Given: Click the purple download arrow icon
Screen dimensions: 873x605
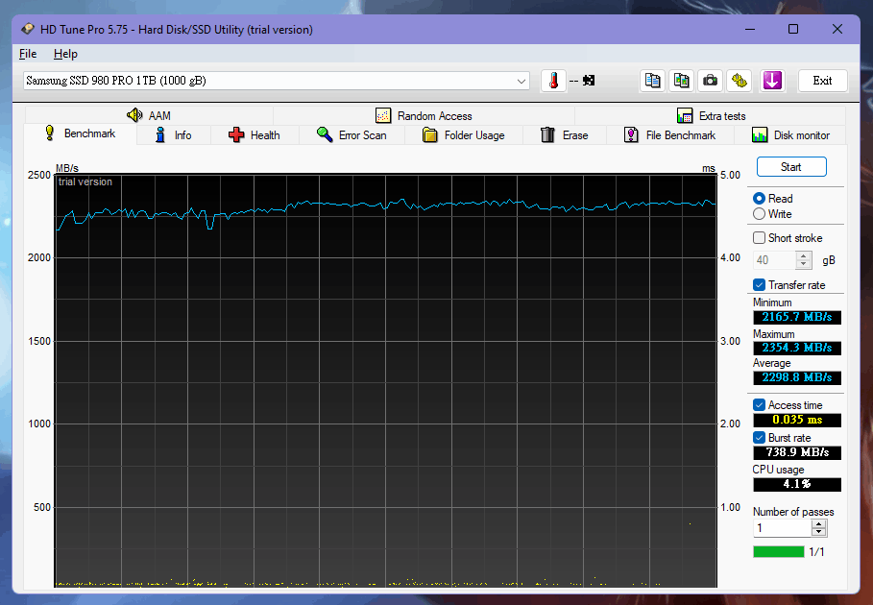Looking at the screenshot, I should coord(772,81).
